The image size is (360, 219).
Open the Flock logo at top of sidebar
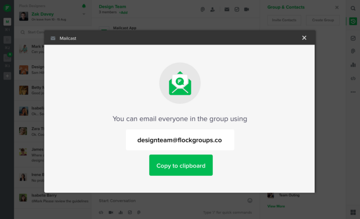[x=7, y=8]
